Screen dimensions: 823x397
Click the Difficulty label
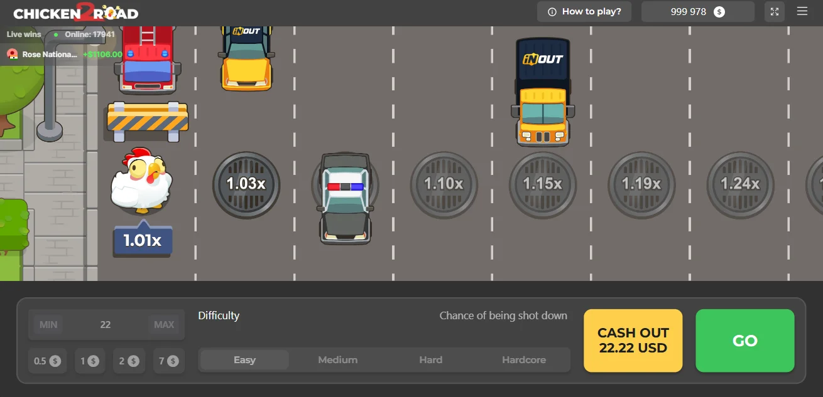(219, 315)
